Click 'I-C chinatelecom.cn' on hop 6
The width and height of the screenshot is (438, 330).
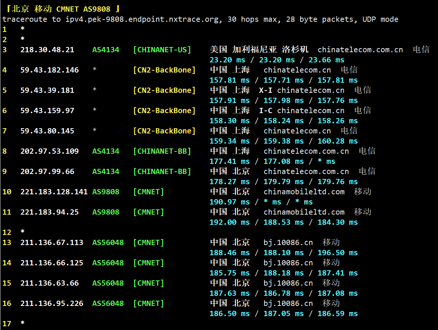[x=302, y=111]
